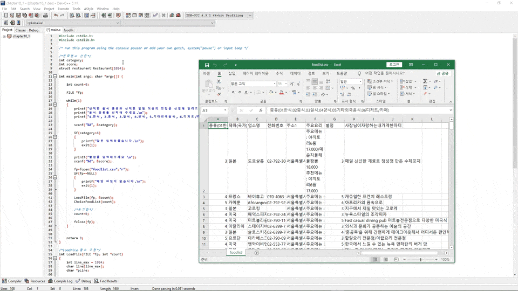Click the grey X stop execution icon
The image size is (518, 291).
163,15
